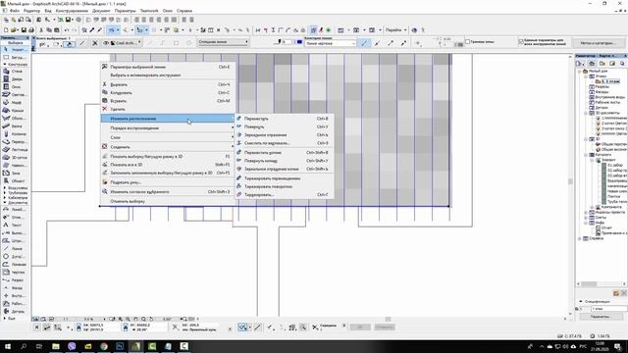Open the Windows Start menu

click(7, 346)
